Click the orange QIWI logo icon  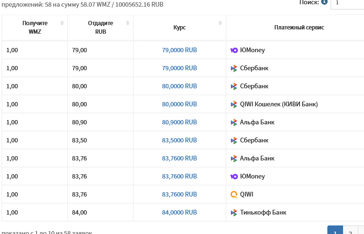point(234,195)
